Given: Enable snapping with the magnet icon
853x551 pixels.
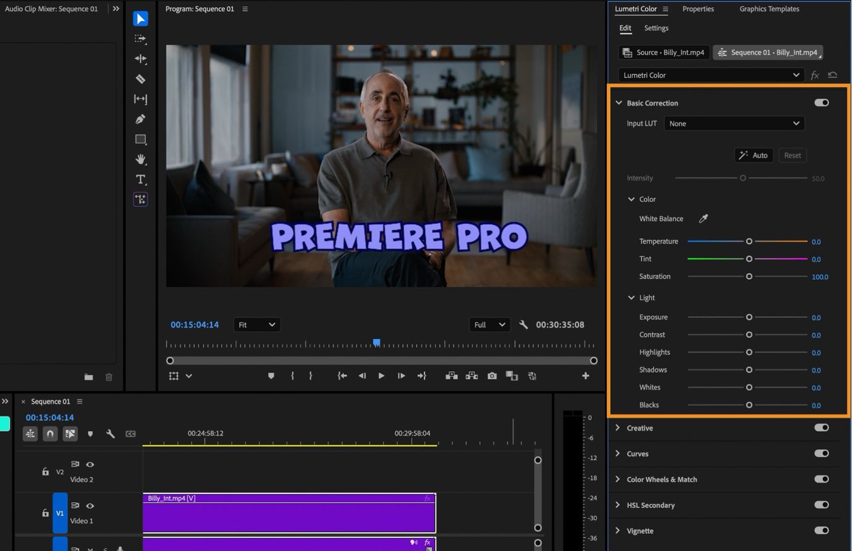Looking at the screenshot, I should [50, 434].
